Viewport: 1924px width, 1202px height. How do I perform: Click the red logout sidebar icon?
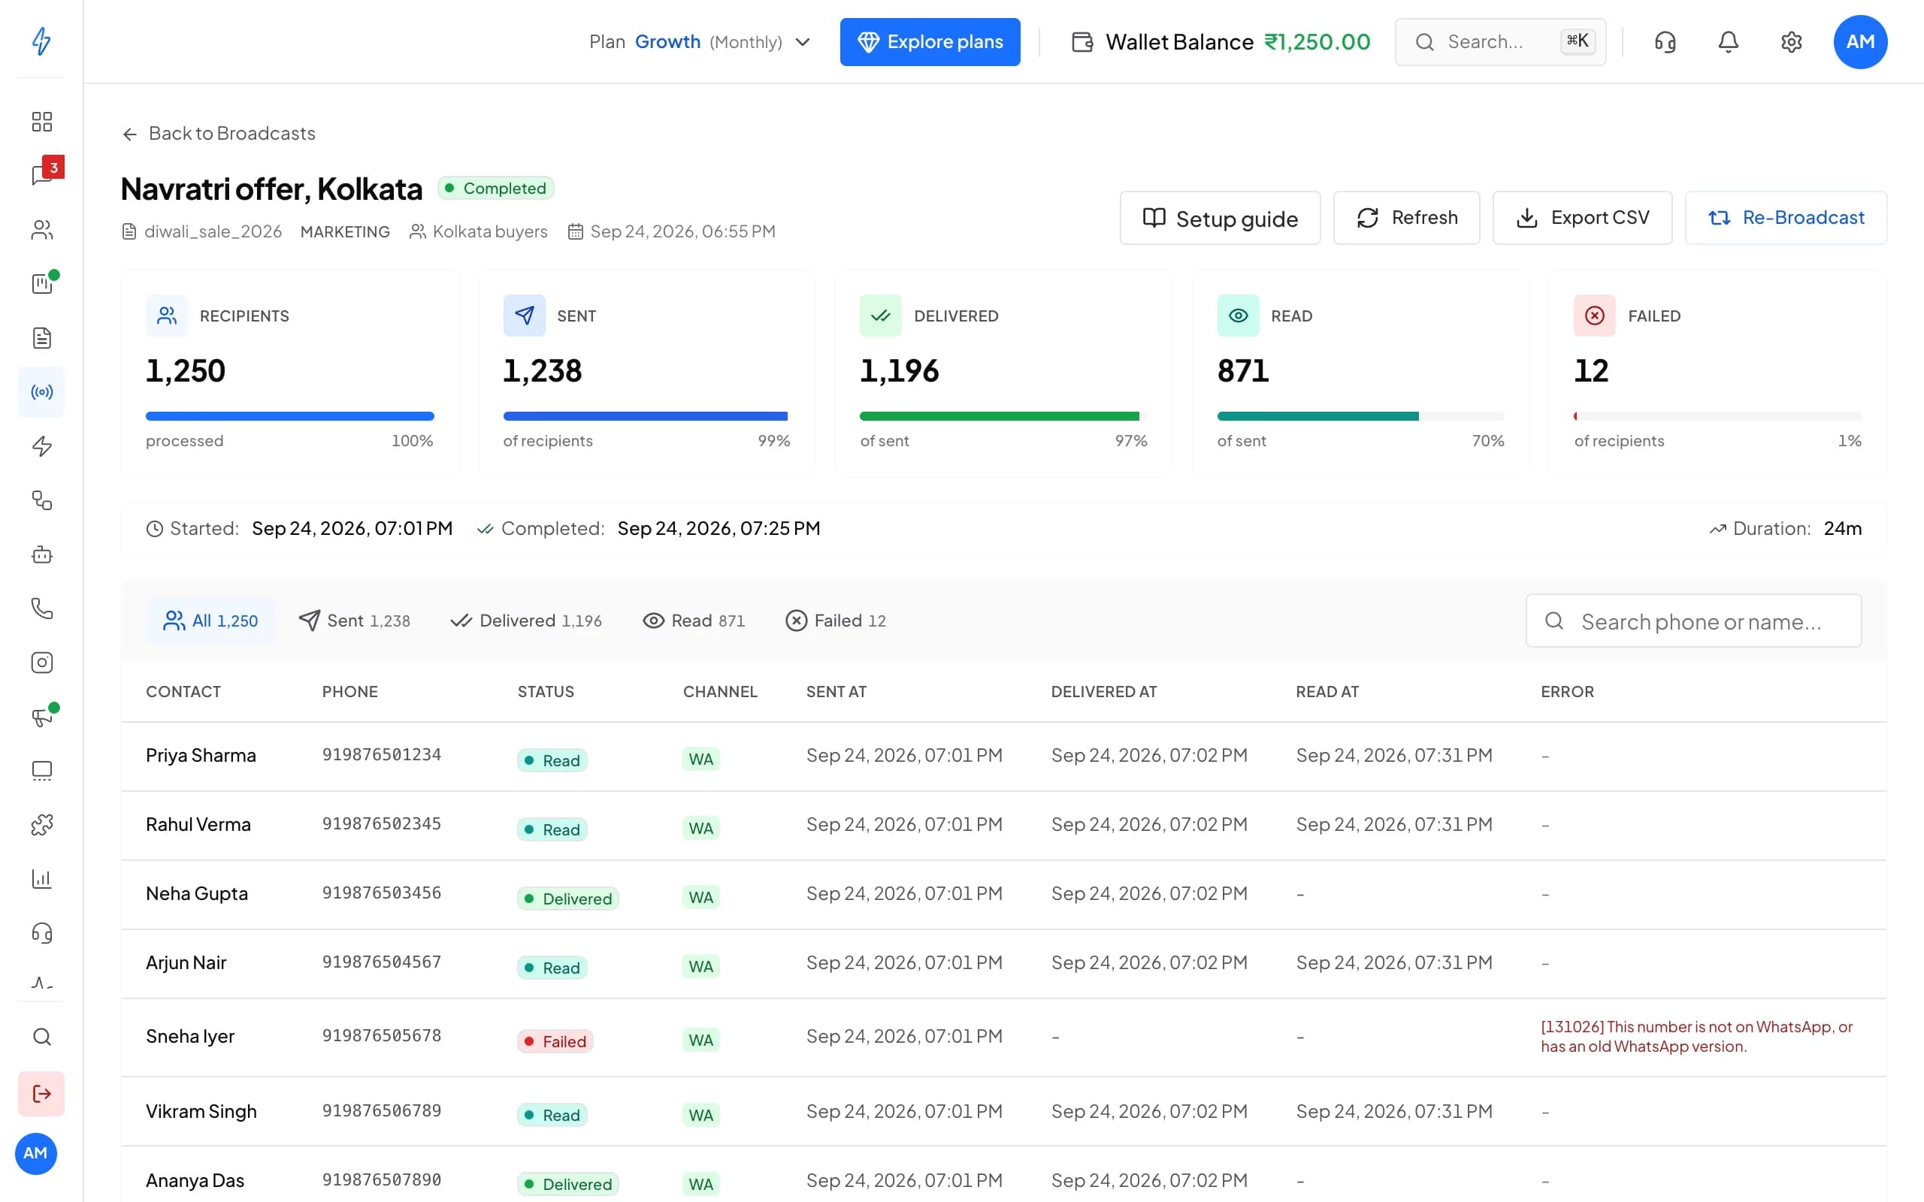(41, 1094)
